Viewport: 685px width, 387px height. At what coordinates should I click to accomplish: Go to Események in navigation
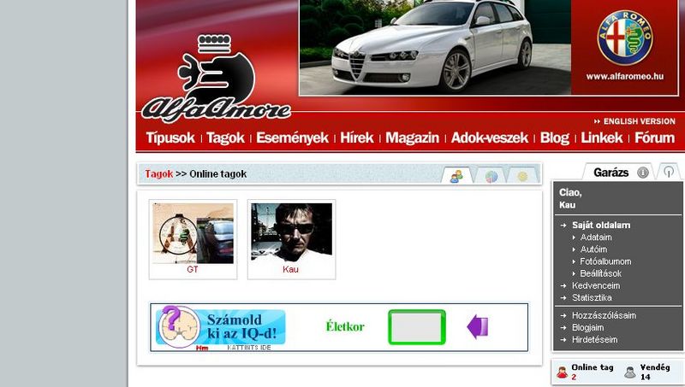pyautogui.click(x=292, y=138)
